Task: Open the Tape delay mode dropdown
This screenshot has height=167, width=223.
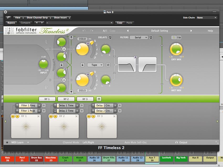Action: 95,65
